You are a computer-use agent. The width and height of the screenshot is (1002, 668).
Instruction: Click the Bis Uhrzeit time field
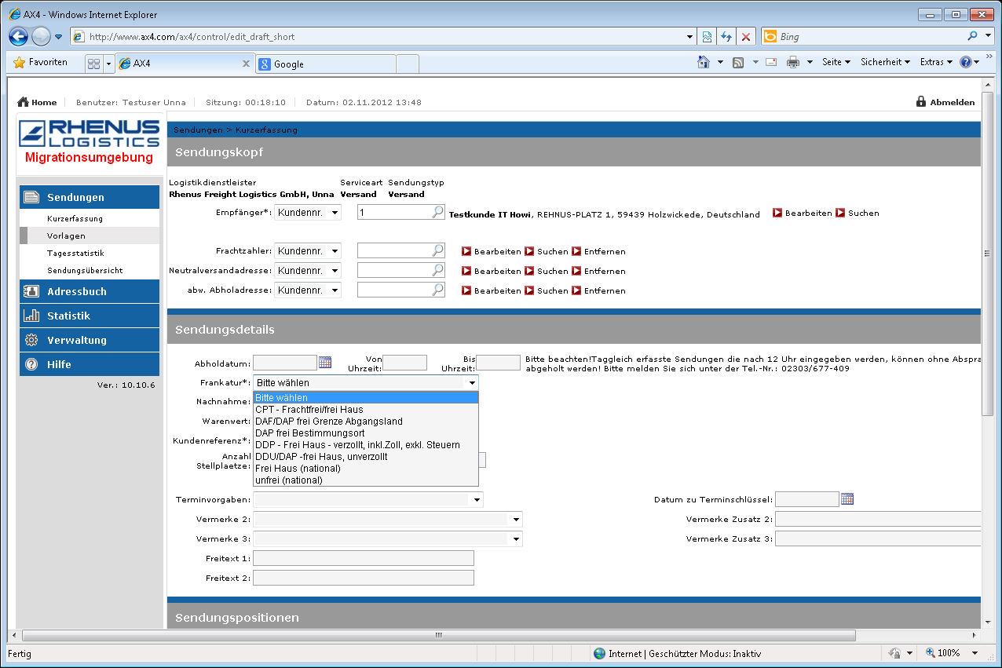[499, 363]
